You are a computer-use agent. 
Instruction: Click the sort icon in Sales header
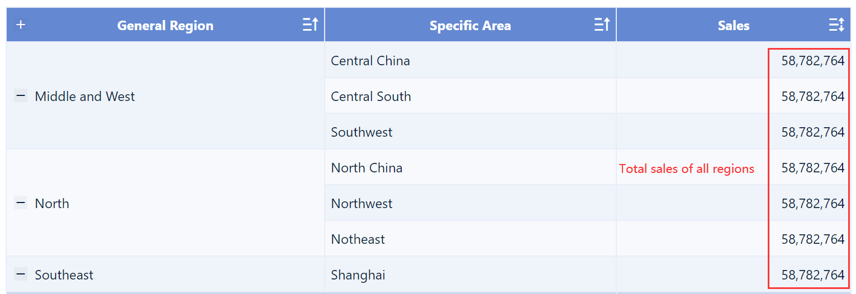pyautogui.click(x=836, y=25)
